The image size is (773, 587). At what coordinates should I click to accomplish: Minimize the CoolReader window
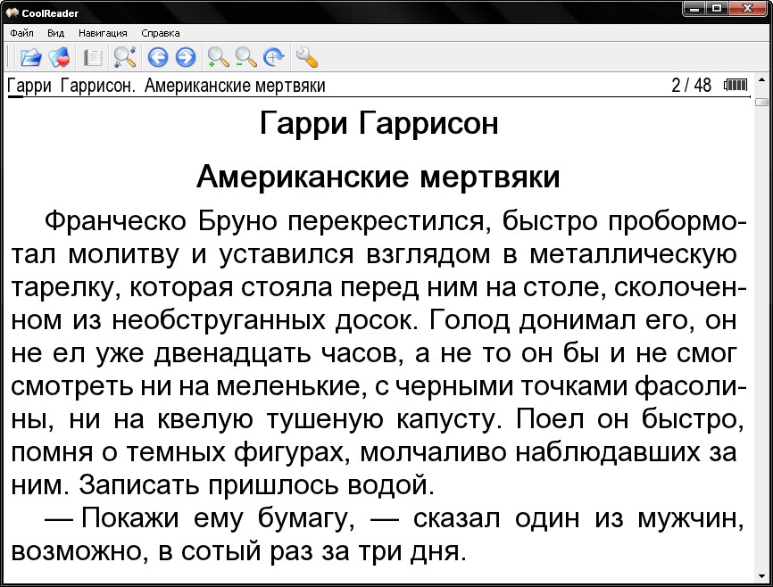(x=694, y=9)
